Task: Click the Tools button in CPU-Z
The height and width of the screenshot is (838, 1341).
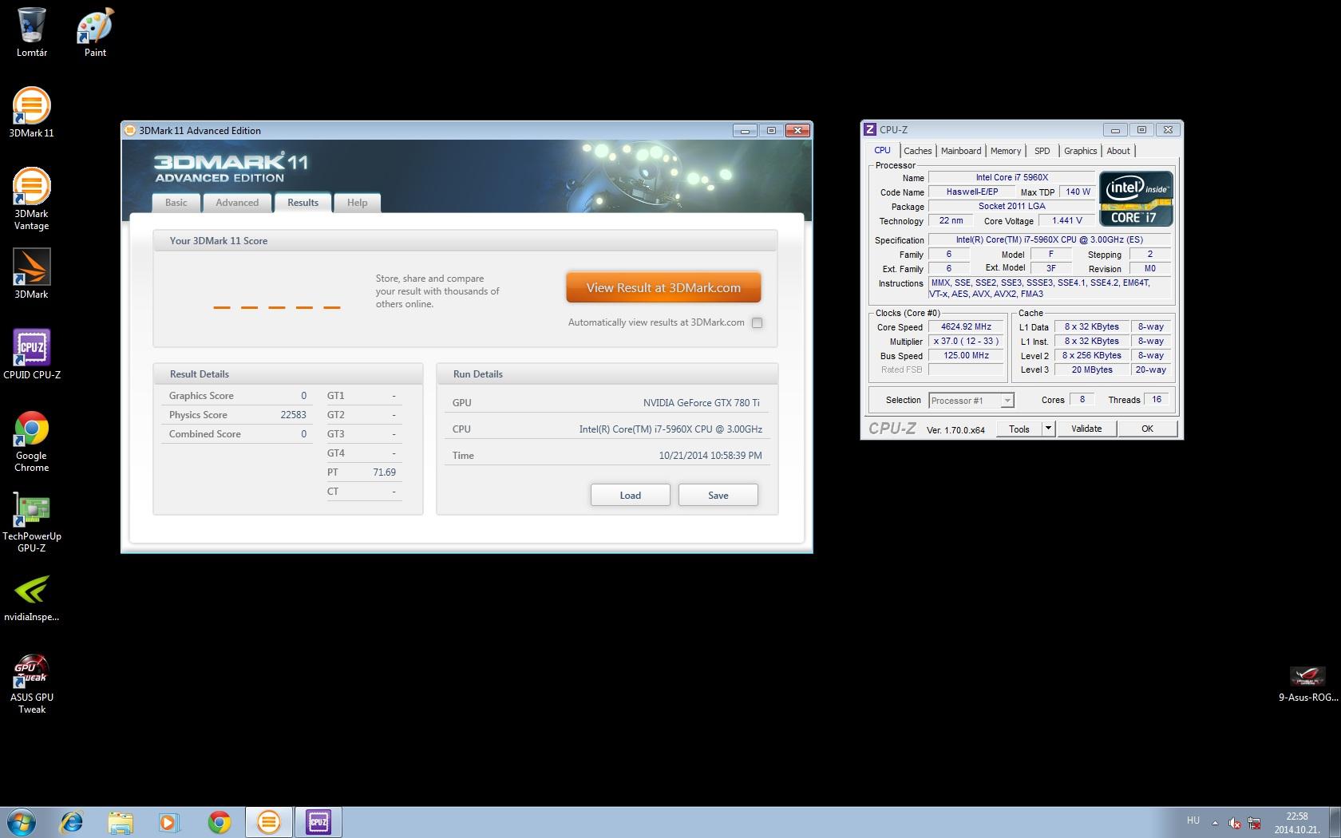Action: pyautogui.click(x=1019, y=429)
